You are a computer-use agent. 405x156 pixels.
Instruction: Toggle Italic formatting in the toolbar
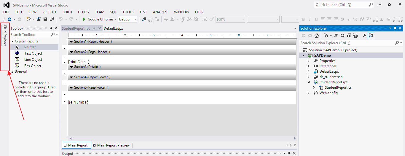click(310, 19)
